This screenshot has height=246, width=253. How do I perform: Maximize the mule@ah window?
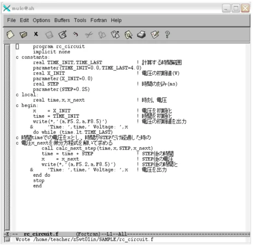point(236,8)
